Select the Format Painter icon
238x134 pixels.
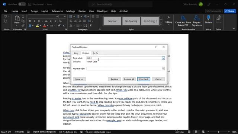[23, 26]
